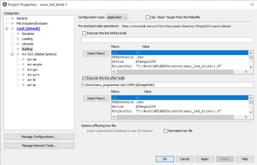Select ShExtension row in lower macro list

(x=180, y=102)
